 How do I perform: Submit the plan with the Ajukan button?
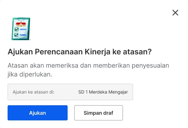coord(38,113)
